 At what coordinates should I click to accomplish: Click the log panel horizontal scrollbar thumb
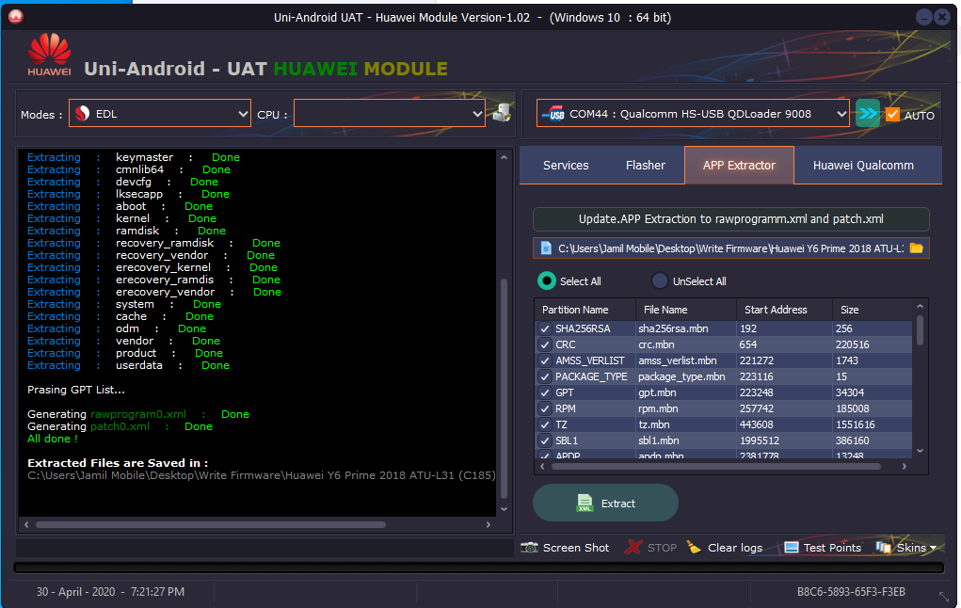coord(210,524)
